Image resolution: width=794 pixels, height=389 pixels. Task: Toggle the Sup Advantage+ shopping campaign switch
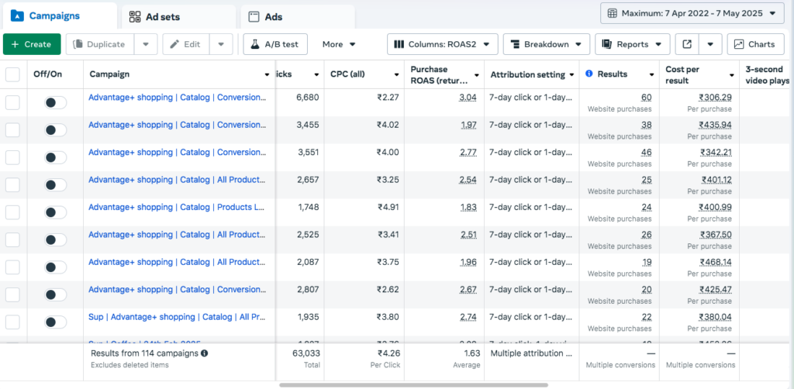(x=55, y=322)
